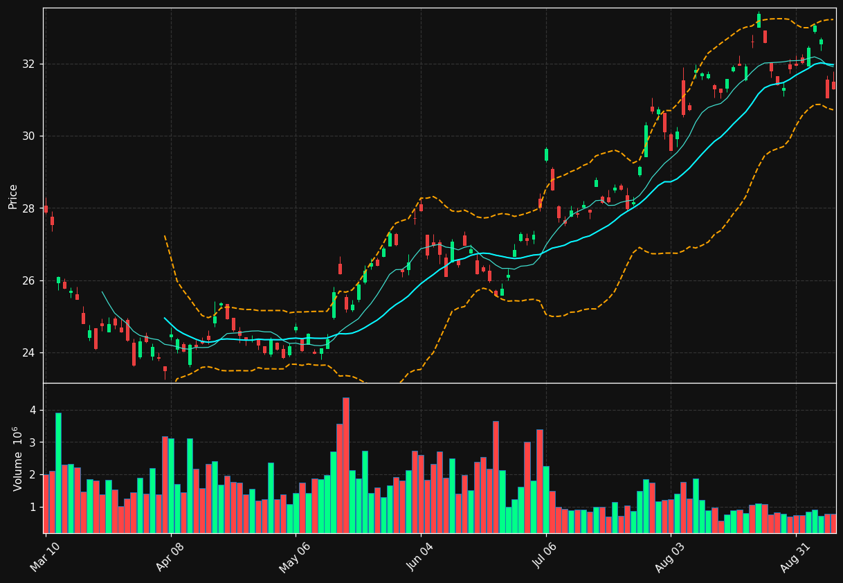Click the volume axis value 2

(32, 475)
